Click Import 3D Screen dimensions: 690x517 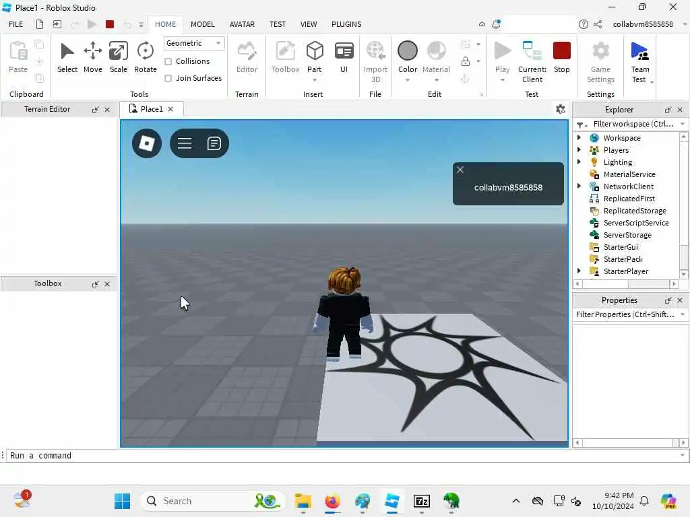click(x=375, y=61)
